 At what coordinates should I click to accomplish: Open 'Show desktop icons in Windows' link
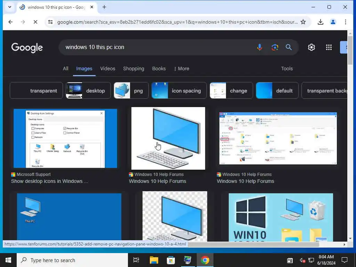point(49,181)
